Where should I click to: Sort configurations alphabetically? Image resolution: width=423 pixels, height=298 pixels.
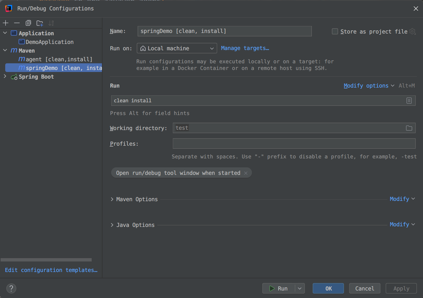(51, 23)
